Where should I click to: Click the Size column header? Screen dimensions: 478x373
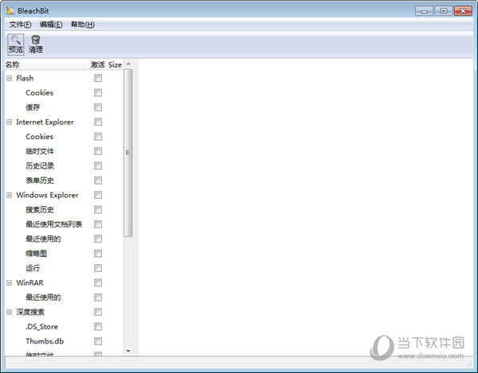pos(115,64)
